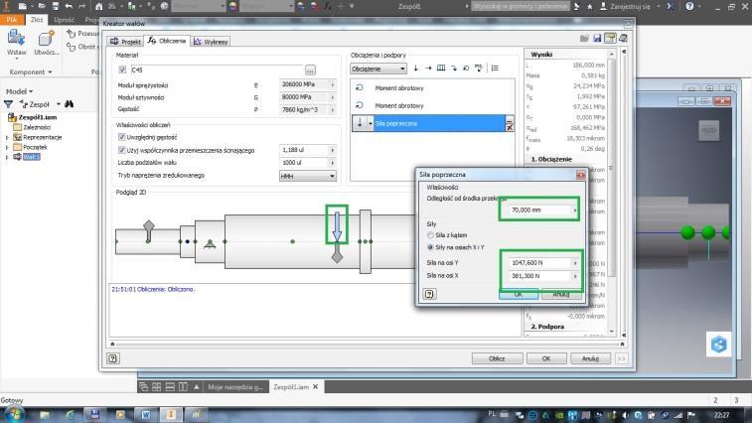This screenshot has height=423, width=752.
Task: Open the arrow menu next to Moduł sprężystości value
Action: [333, 84]
